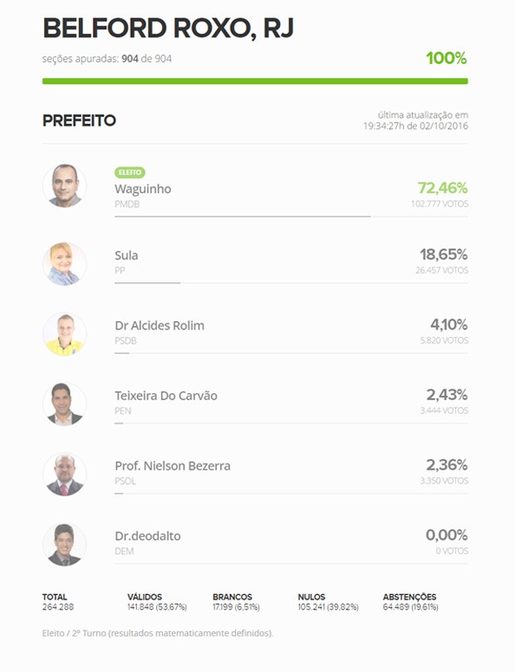Select candidate name Waguinho
The width and height of the screenshot is (515, 672).
pos(143,189)
